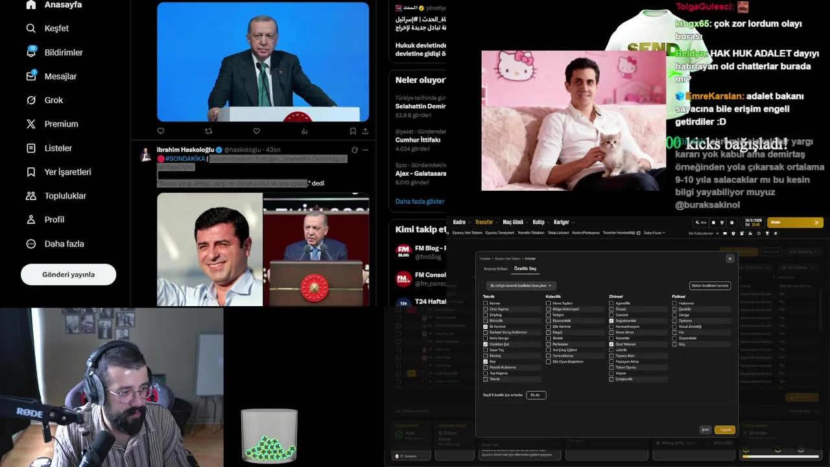Open Erdoğan podium photo in top tweet

click(x=263, y=62)
